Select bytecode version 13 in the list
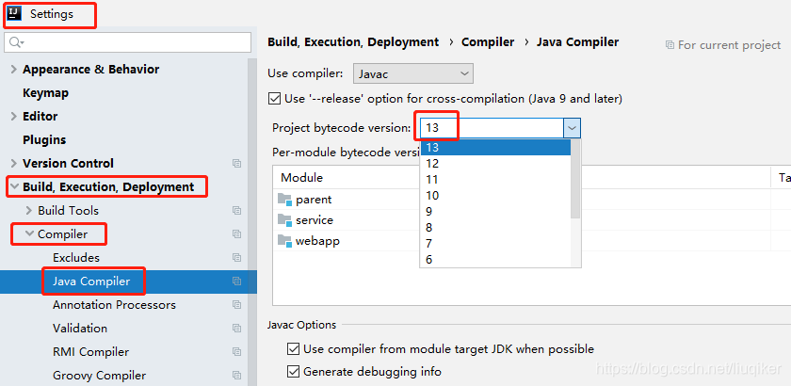The height and width of the screenshot is (386, 791). coord(495,147)
